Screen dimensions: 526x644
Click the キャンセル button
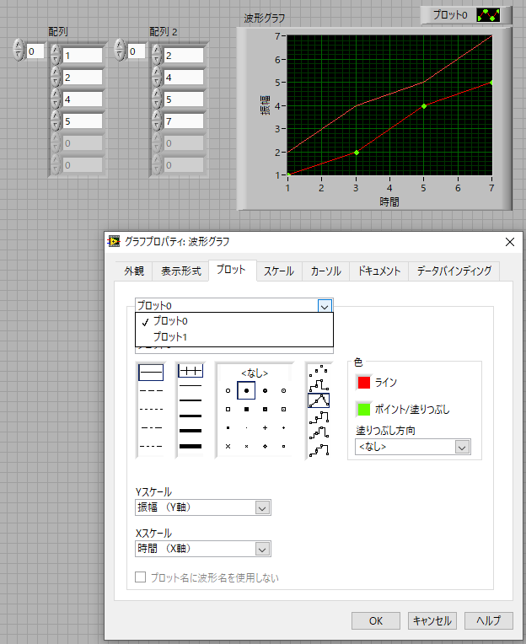pyautogui.click(x=432, y=620)
